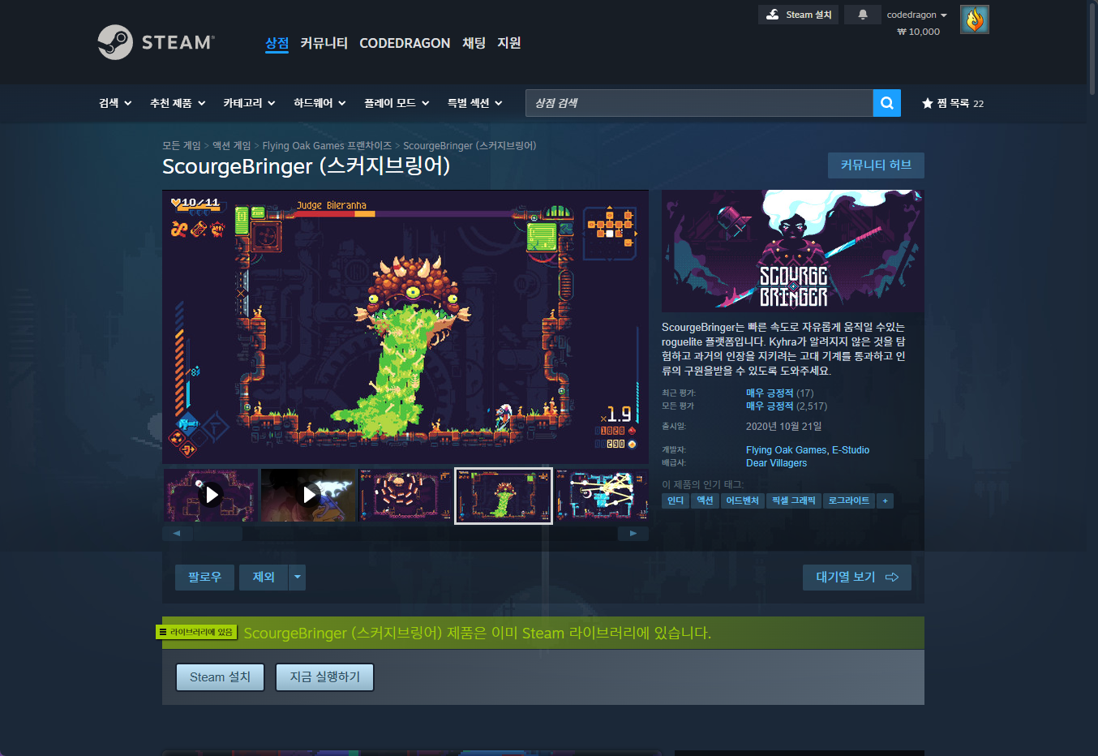Play the second trailer video thumbnail
The width and height of the screenshot is (1098, 756).
click(309, 495)
